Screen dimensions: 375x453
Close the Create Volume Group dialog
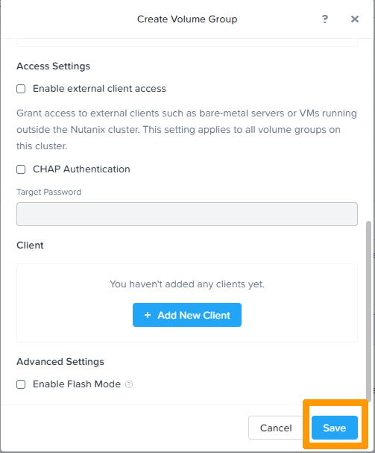point(355,19)
